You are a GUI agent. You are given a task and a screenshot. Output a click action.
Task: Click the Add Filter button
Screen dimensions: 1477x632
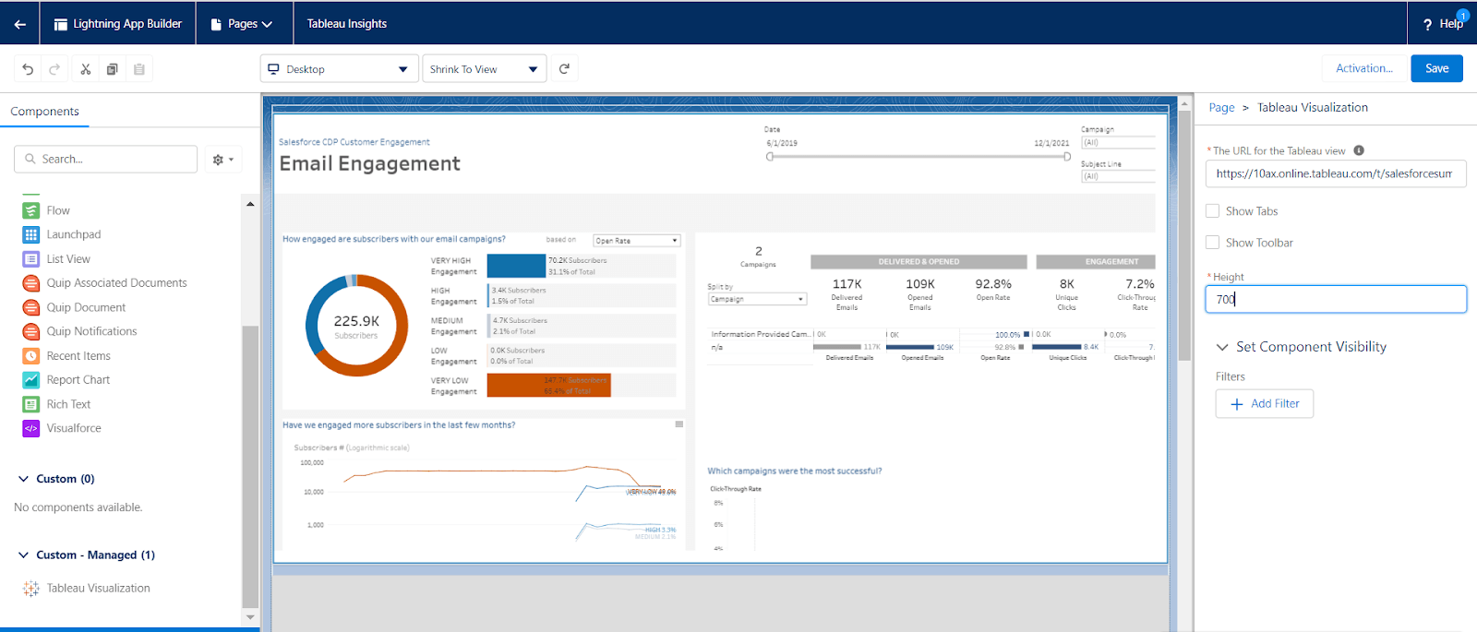tap(1265, 403)
